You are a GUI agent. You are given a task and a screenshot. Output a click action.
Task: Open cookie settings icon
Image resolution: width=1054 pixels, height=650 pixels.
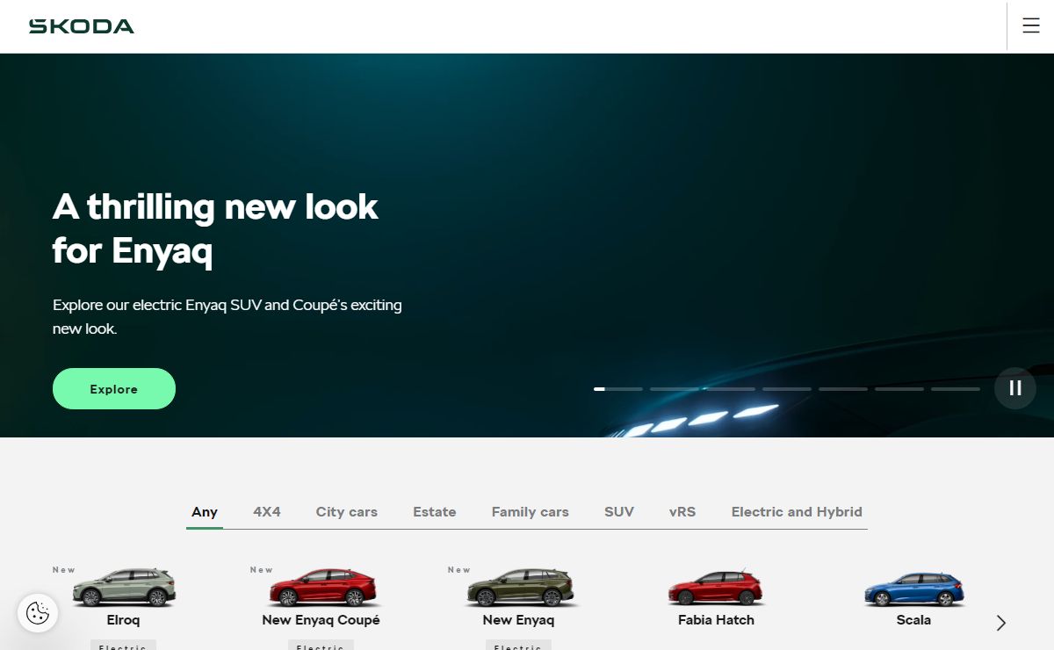[38, 613]
